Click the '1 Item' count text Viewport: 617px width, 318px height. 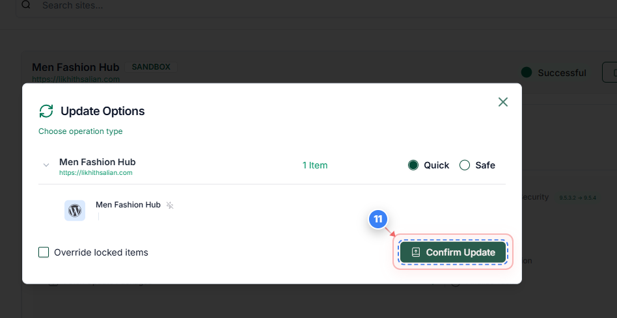tap(315, 165)
